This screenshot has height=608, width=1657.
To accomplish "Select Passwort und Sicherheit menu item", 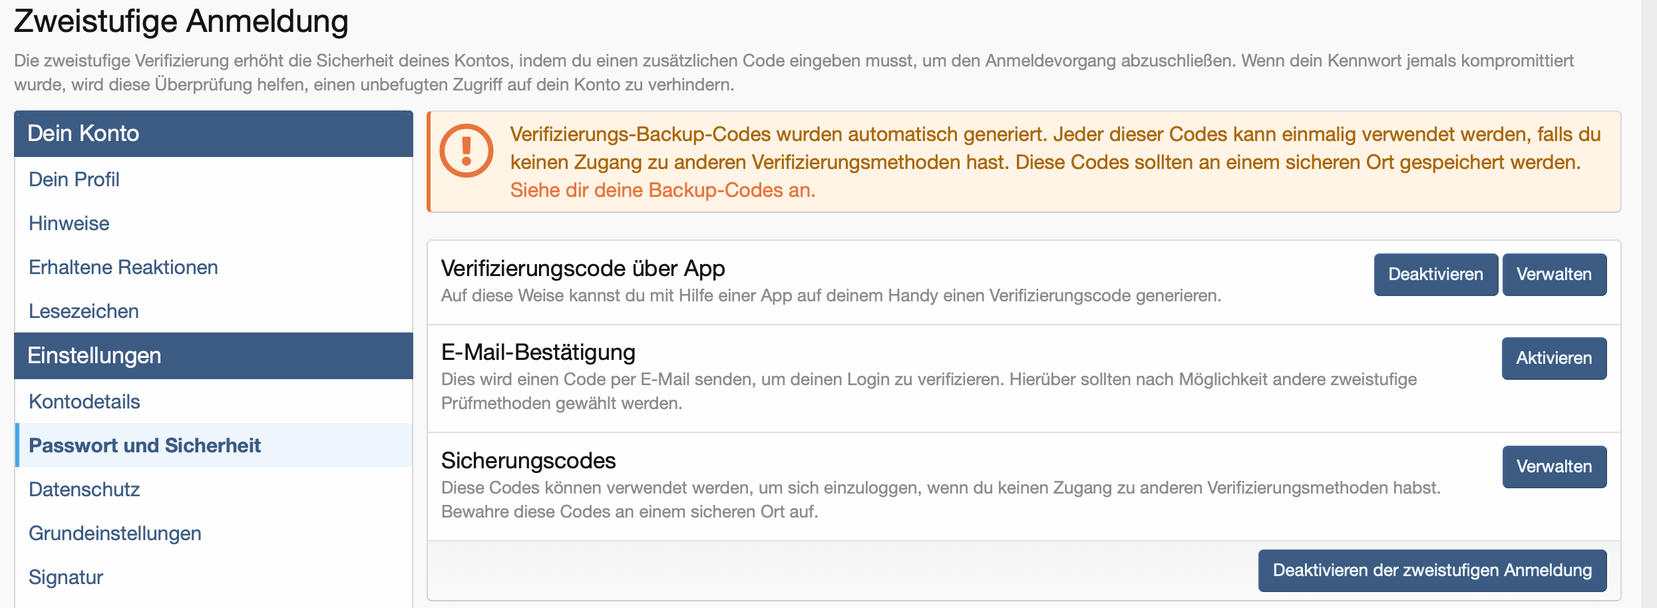I will (144, 446).
